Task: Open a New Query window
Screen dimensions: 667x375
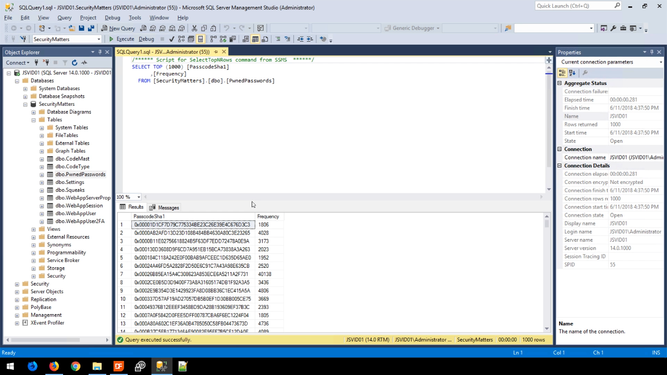Action: [x=118, y=28]
